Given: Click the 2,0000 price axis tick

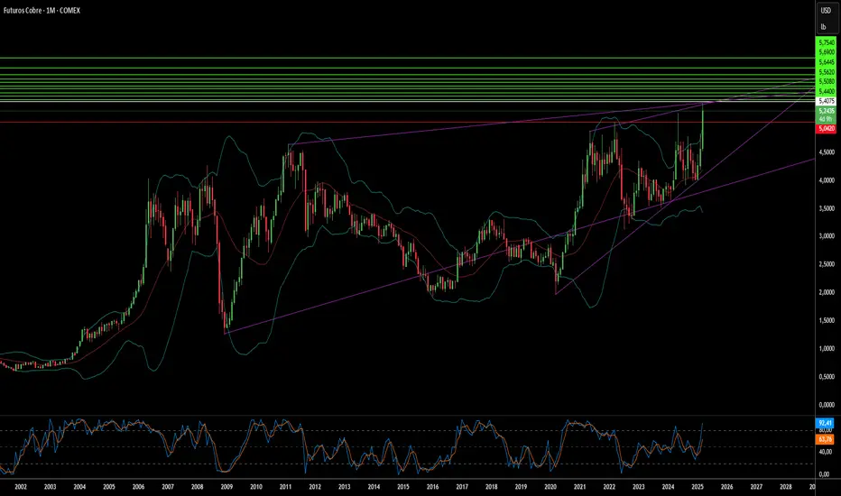Looking at the screenshot, I should (826, 292).
